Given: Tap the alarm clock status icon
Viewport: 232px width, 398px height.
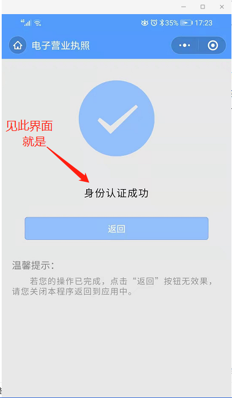Looking at the screenshot, I should click(x=154, y=23).
